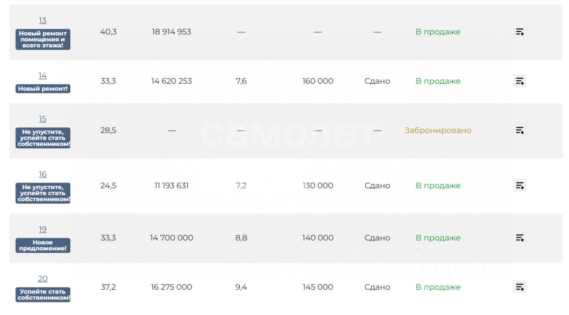Screen dimensions: 569x315
Task: Click add-to-list icon for lot 20
Action: pyautogui.click(x=520, y=287)
